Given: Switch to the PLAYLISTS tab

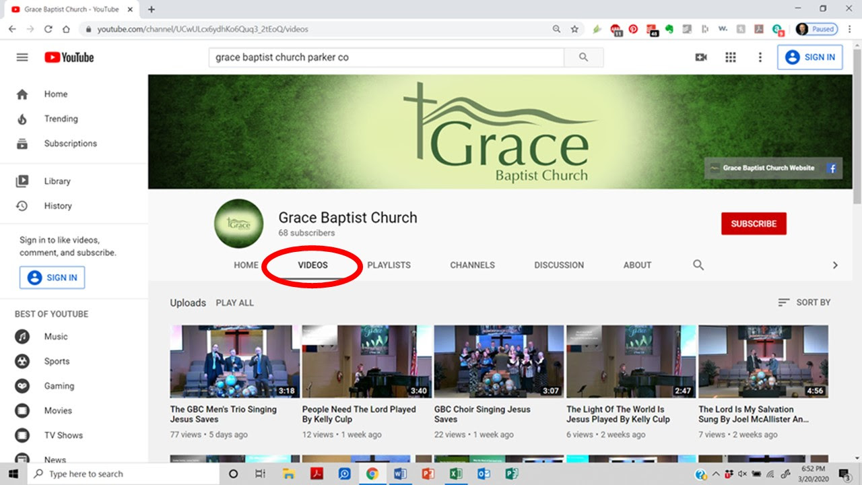Looking at the screenshot, I should coord(389,265).
